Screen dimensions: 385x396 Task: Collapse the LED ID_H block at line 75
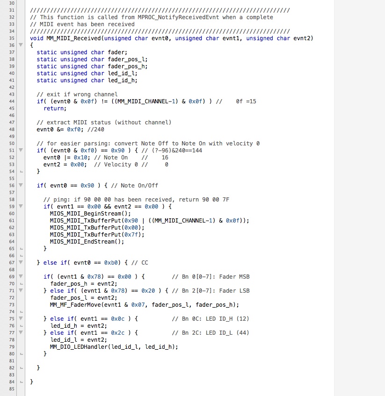(x=21, y=318)
